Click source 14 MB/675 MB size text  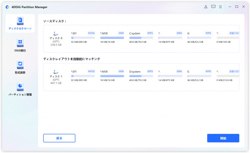coord(166,42)
